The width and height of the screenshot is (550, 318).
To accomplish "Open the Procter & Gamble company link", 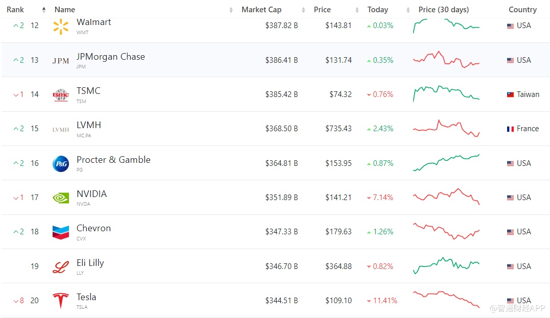I will click(113, 160).
